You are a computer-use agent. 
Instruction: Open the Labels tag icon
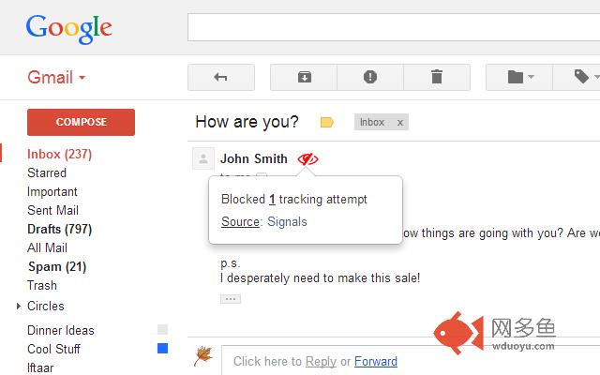pos(581,77)
